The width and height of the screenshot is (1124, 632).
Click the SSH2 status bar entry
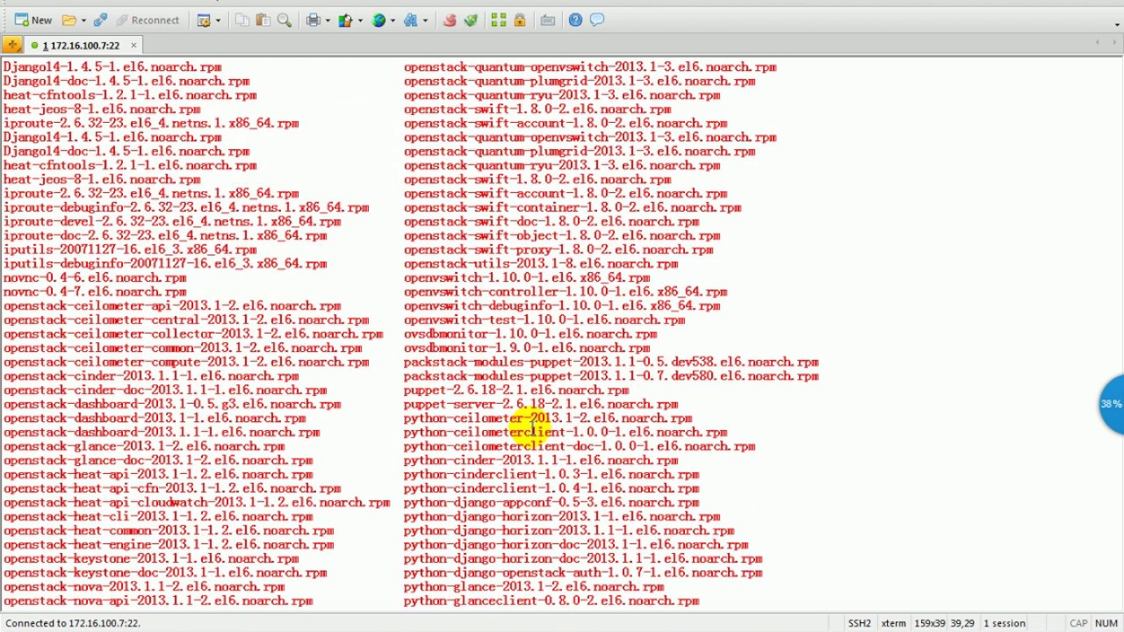tap(859, 623)
